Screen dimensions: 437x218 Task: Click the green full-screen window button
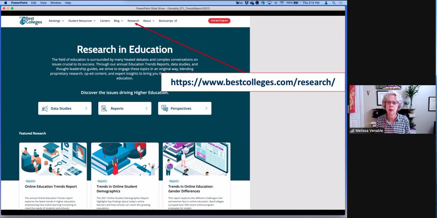click(12, 8)
